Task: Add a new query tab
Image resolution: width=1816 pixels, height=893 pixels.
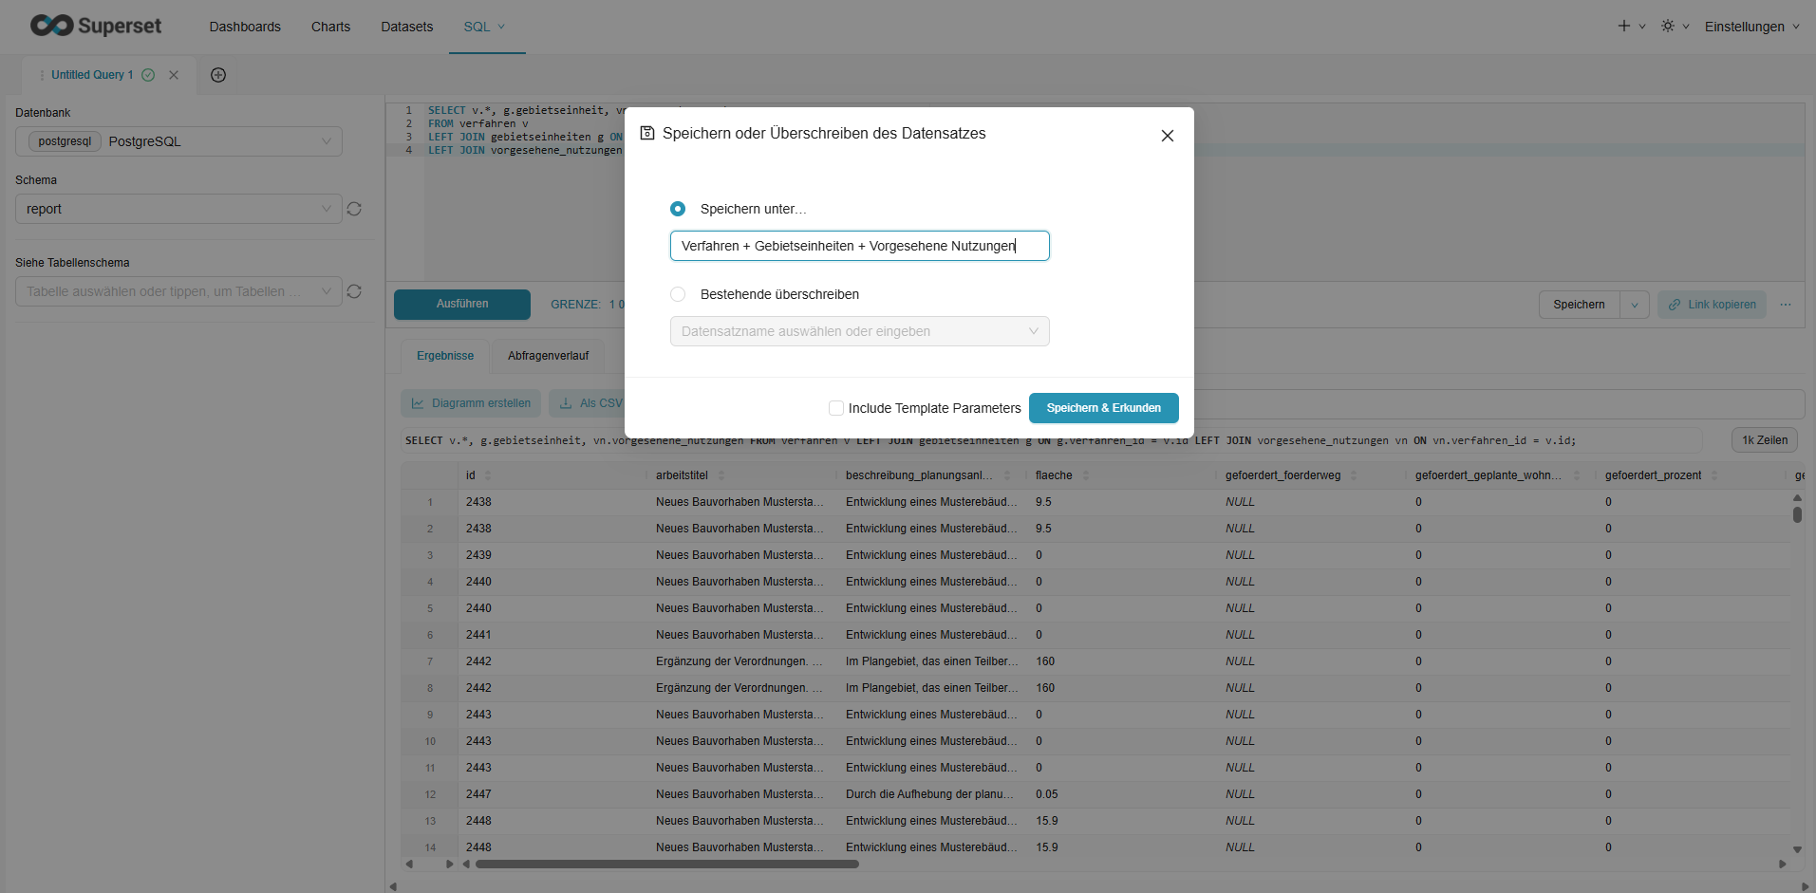Action: 218,75
